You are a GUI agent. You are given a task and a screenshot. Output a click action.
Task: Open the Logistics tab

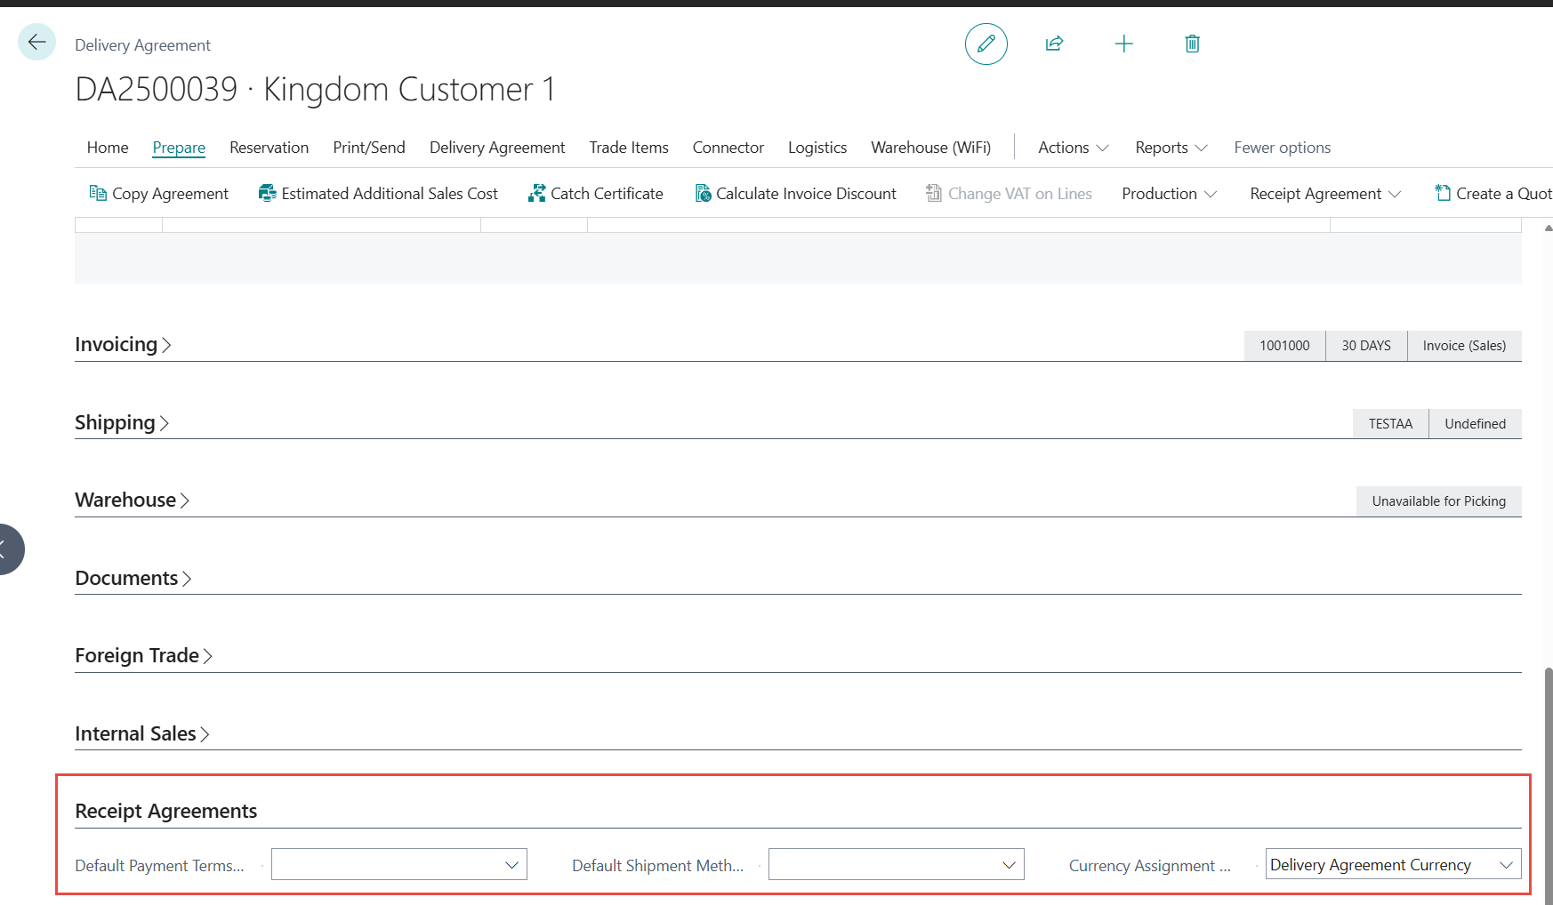pyautogui.click(x=817, y=148)
